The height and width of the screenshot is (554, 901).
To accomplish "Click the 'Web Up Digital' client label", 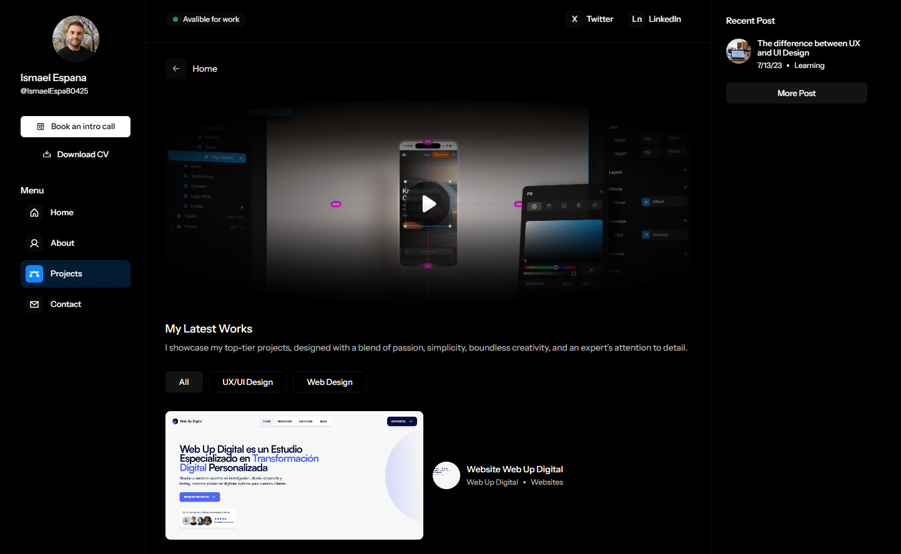I will click(x=492, y=482).
